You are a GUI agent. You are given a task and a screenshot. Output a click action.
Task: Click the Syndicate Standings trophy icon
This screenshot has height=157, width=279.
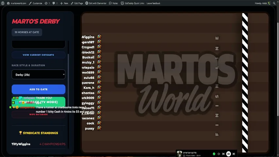click(x=21, y=133)
